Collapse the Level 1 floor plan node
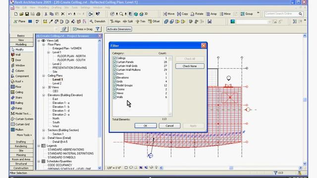The height and width of the screenshot is (178, 317). (x=49, y=52)
